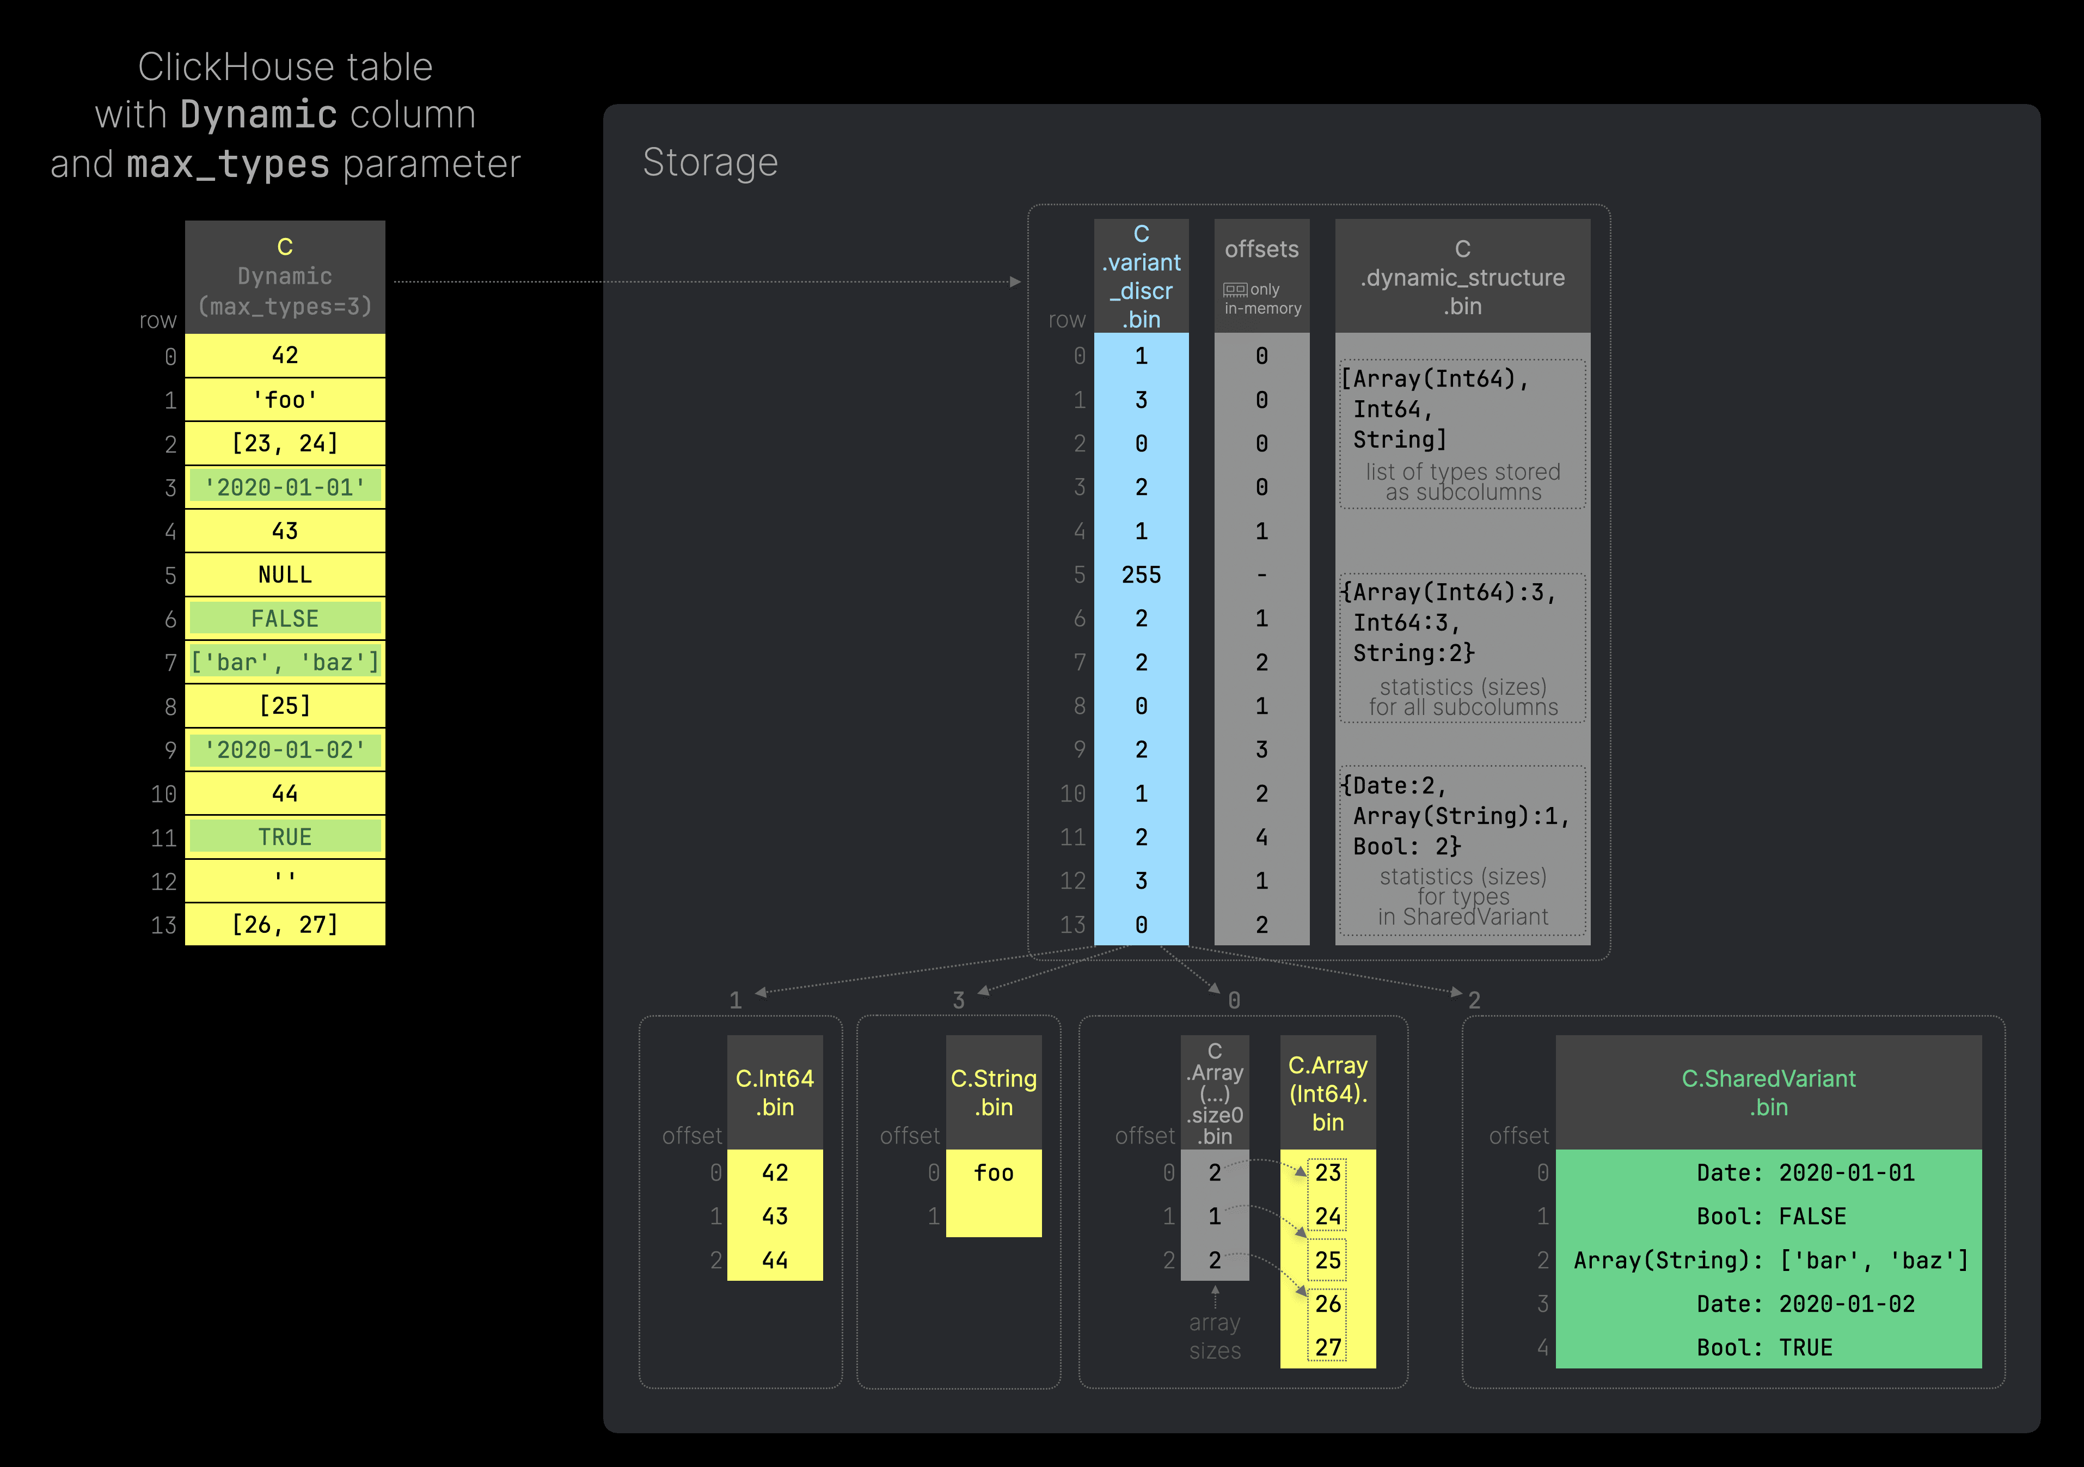
Task: Click the 'list of types stored as subcolumns' box
Action: coord(1462,434)
